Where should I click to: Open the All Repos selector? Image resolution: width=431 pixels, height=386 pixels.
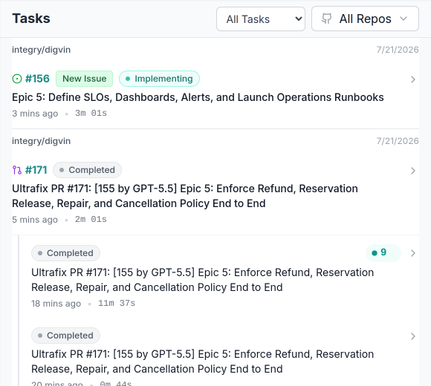(365, 19)
